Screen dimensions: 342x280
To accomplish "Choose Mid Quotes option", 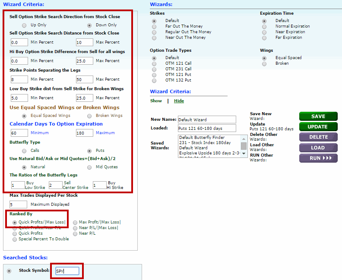I will [89, 167].
